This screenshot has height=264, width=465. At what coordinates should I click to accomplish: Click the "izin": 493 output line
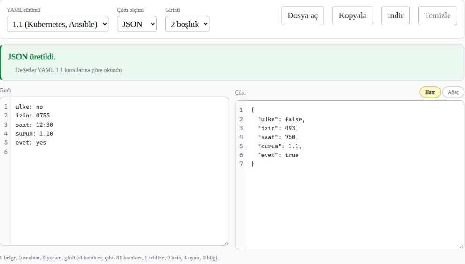click(278, 128)
